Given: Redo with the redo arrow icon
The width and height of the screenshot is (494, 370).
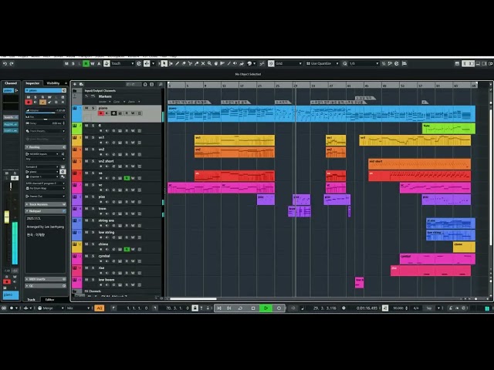Looking at the screenshot, I should coord(12,63).
